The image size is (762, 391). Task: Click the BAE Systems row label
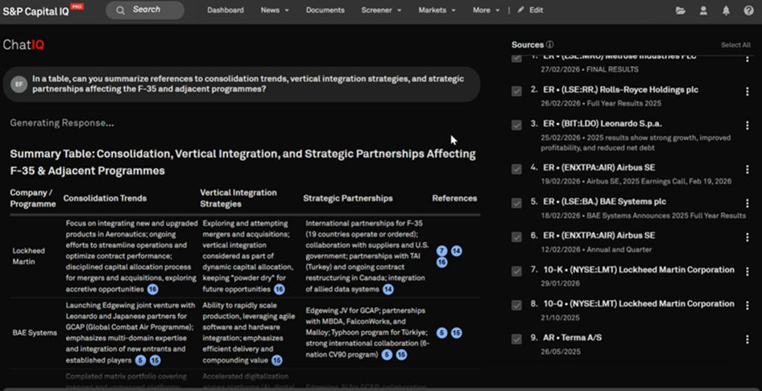point(35,333)
